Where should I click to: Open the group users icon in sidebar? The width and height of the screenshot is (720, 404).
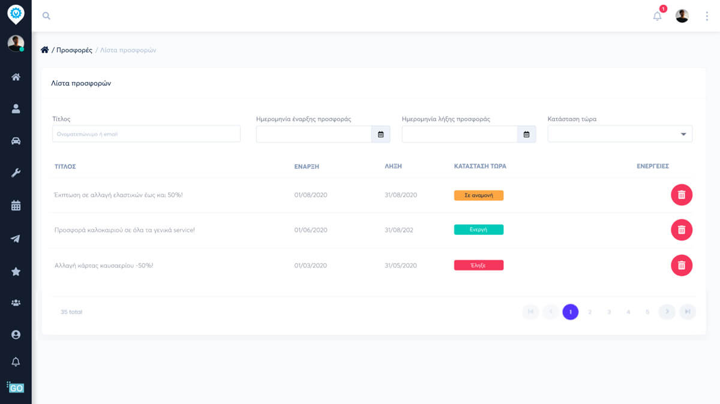point(16,302)
